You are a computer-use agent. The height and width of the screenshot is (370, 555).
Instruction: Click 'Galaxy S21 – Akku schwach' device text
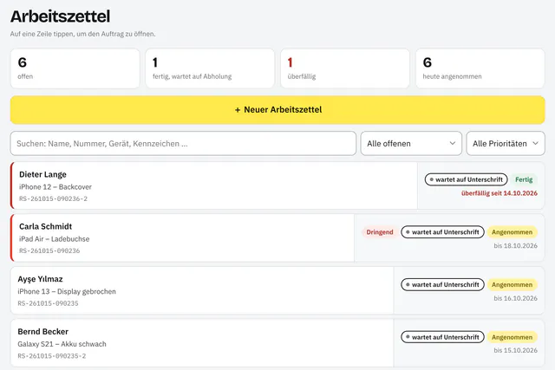[62, 344]
